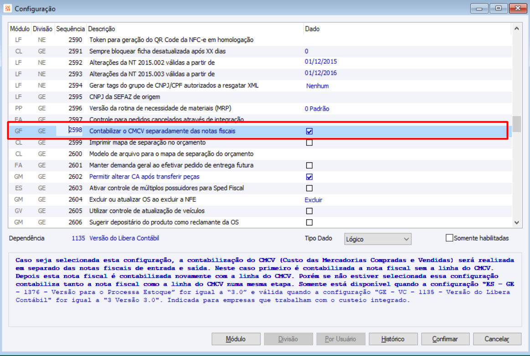Check 'Ativar controle de múltiplos possuidores' box
Viewport: 530px width, 356px height.
pyautogui.click(x=309, y=188)
